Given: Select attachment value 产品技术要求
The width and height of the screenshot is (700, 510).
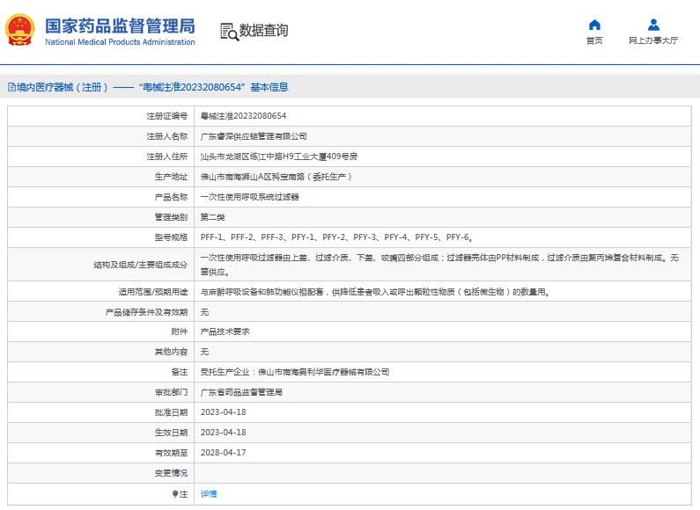Looking at the screenshot, I should point(225,331).
